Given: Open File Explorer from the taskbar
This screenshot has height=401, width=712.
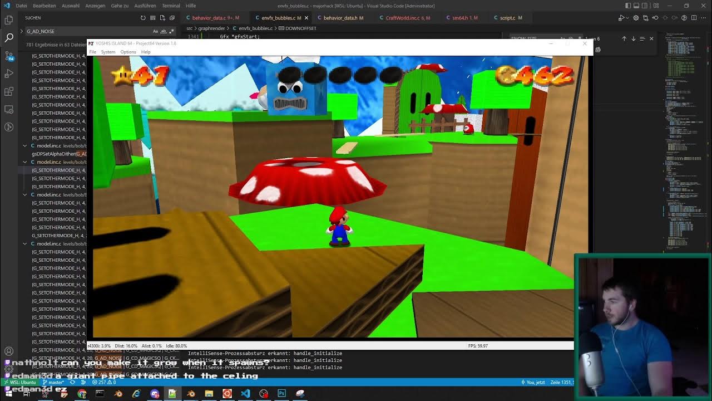Looking at the screenshot, I should coord(209,394).
